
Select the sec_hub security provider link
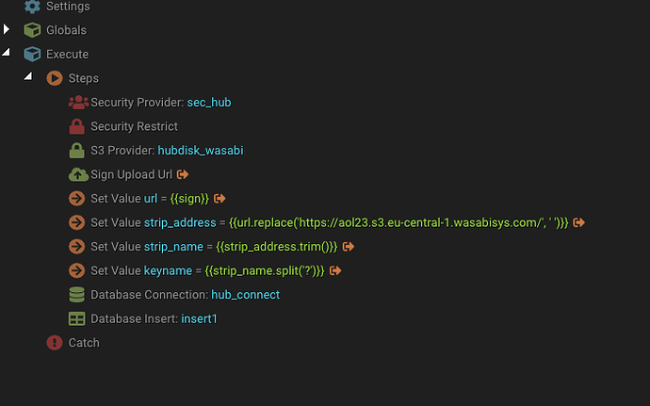(209, 103)
